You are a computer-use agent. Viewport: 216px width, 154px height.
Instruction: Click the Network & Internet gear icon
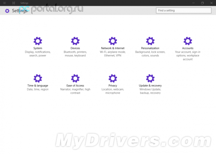point(113,41)
